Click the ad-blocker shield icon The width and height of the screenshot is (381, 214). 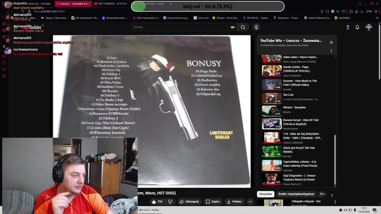[x=332, y=11]
